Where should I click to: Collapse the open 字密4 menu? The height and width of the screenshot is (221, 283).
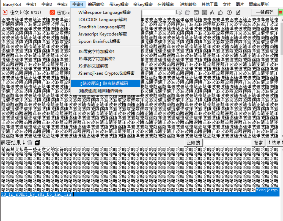click(x=78, y=4)
